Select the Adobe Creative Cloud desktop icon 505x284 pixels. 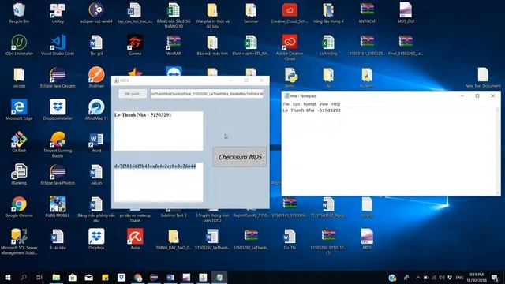(290, 47)
